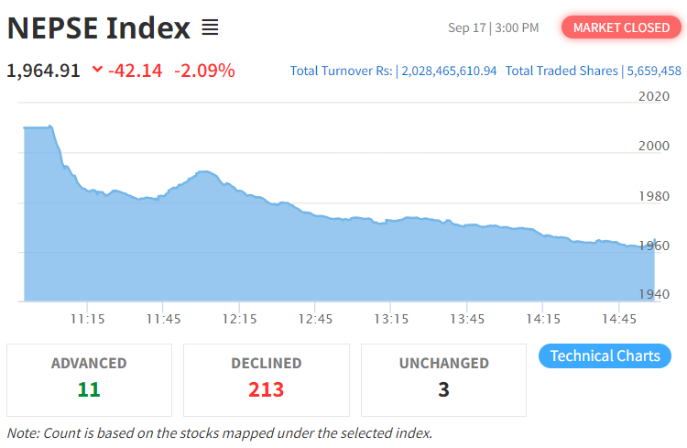Screen dimensions: 687x448
Task: Select the DECLINED stocks card
Action: [266, 379]
